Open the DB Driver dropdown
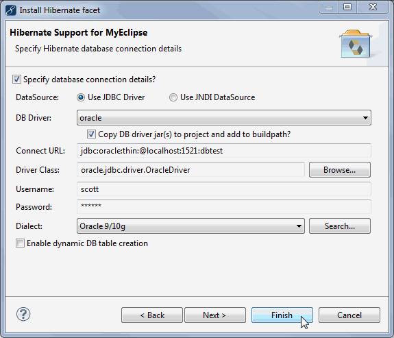 tap(224, 118)
